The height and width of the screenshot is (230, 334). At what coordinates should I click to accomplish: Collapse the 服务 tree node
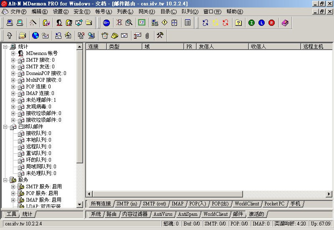click(x=5, y=180)
